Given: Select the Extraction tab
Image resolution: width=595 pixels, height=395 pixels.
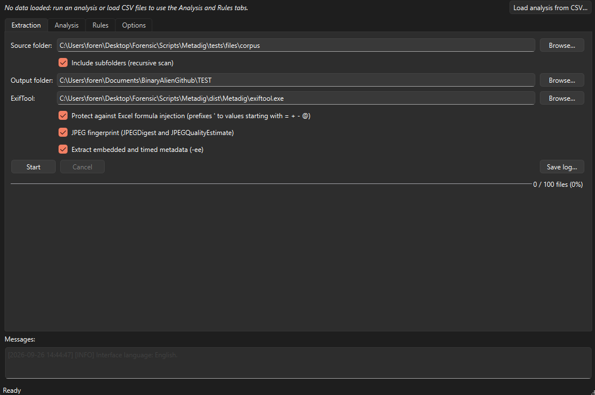Looking at the screenshot, I should tap(26, 25).
